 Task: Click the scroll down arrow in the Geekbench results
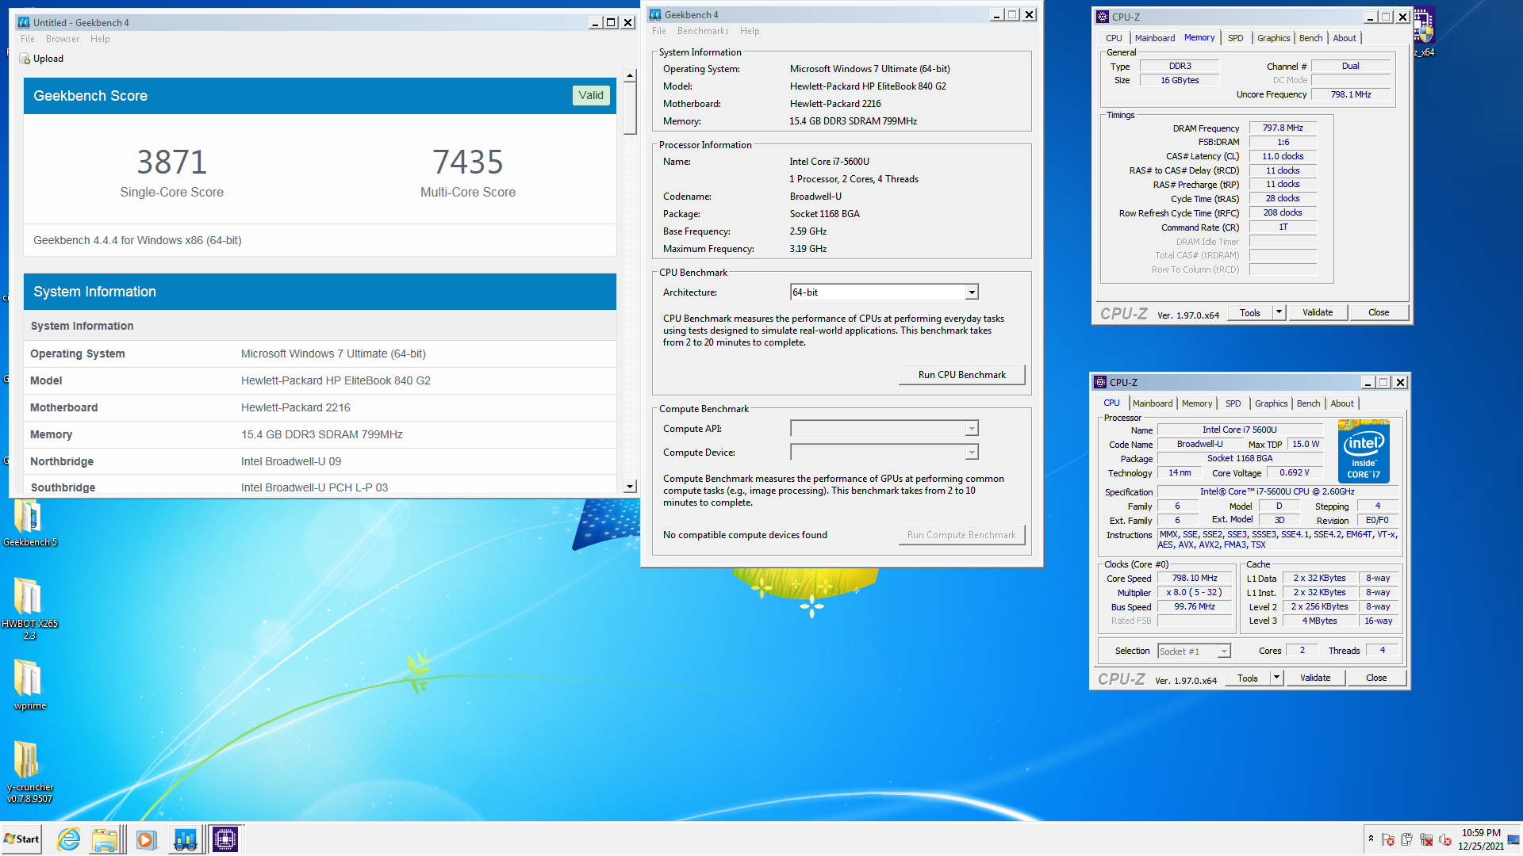point(630,487)
